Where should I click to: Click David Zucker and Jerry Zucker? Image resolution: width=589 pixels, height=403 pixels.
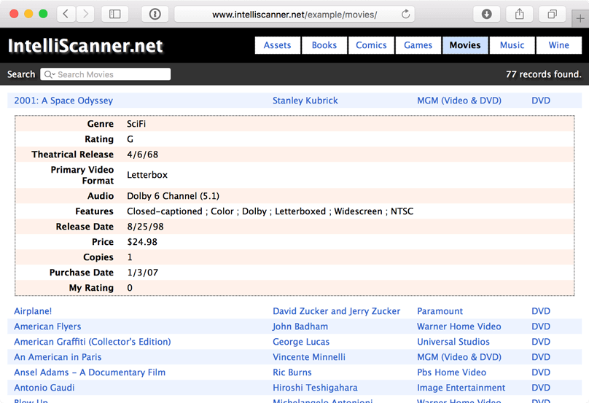[x=337, y=311]
